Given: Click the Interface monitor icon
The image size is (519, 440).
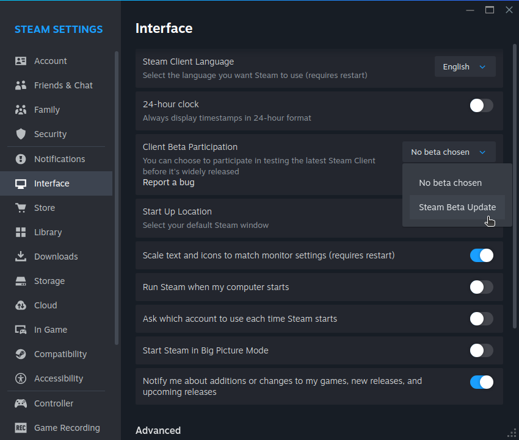Looking at the screenshot, I should (21, 183).
